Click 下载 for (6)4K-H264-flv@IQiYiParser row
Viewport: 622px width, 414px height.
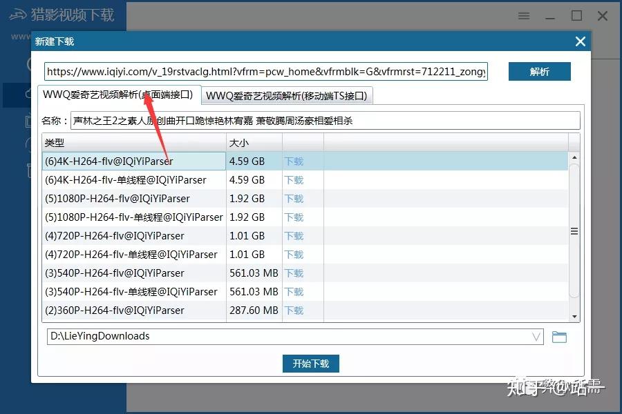point(294,161)
